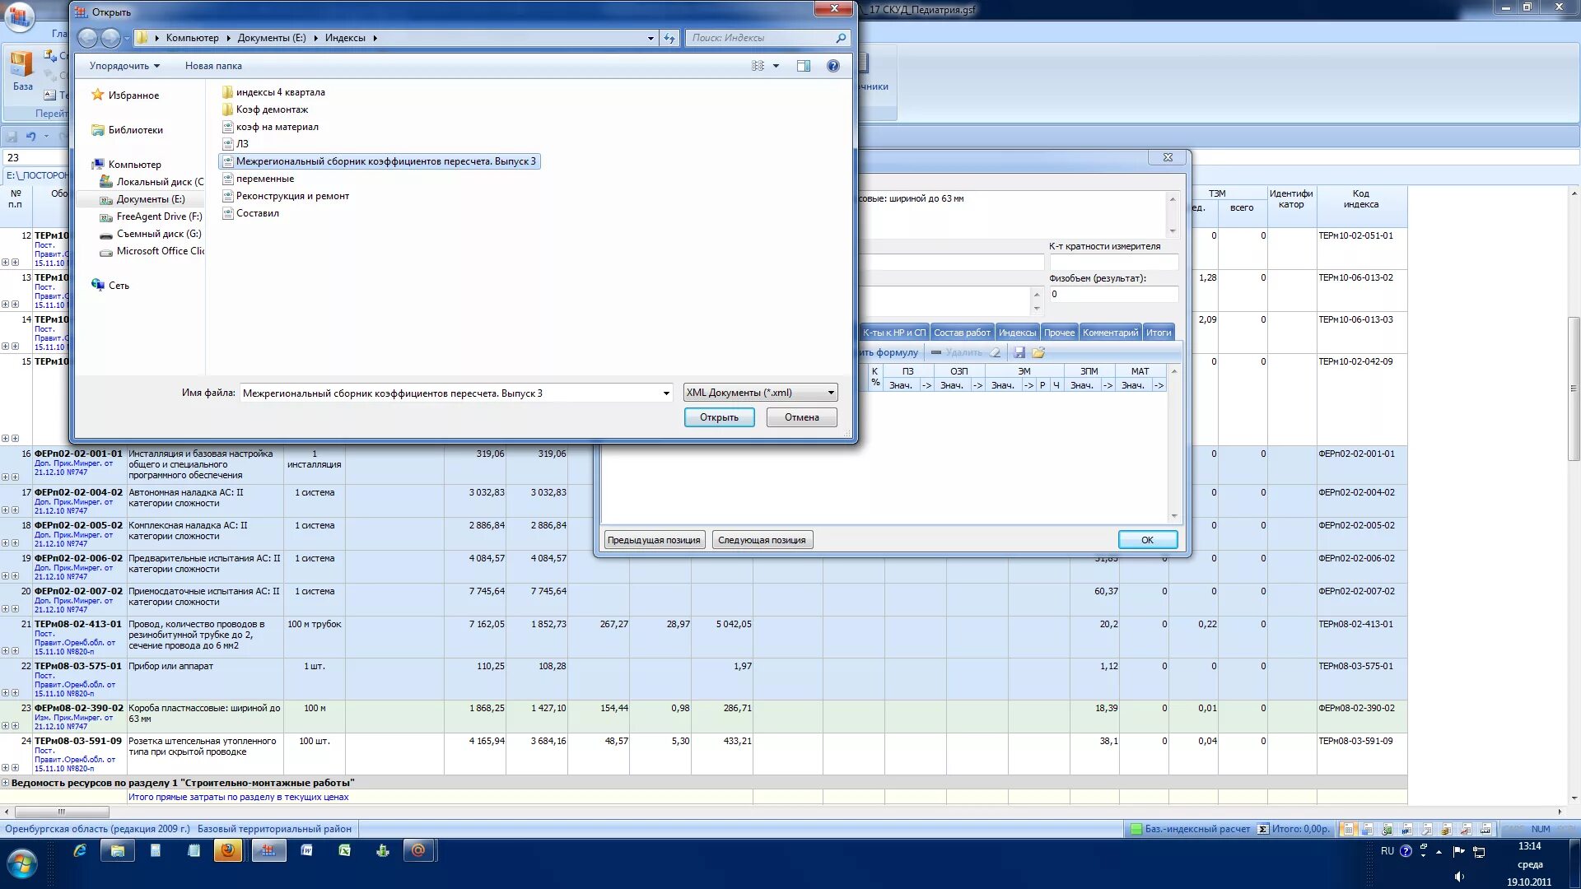
Task: Select FreeAgent Drive (F:) in navigation pane
Action: 151,216
